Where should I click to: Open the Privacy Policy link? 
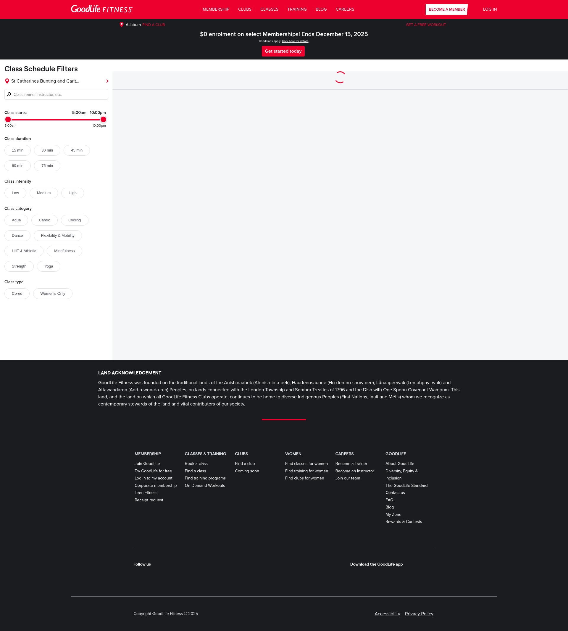[x=419, y=614]
